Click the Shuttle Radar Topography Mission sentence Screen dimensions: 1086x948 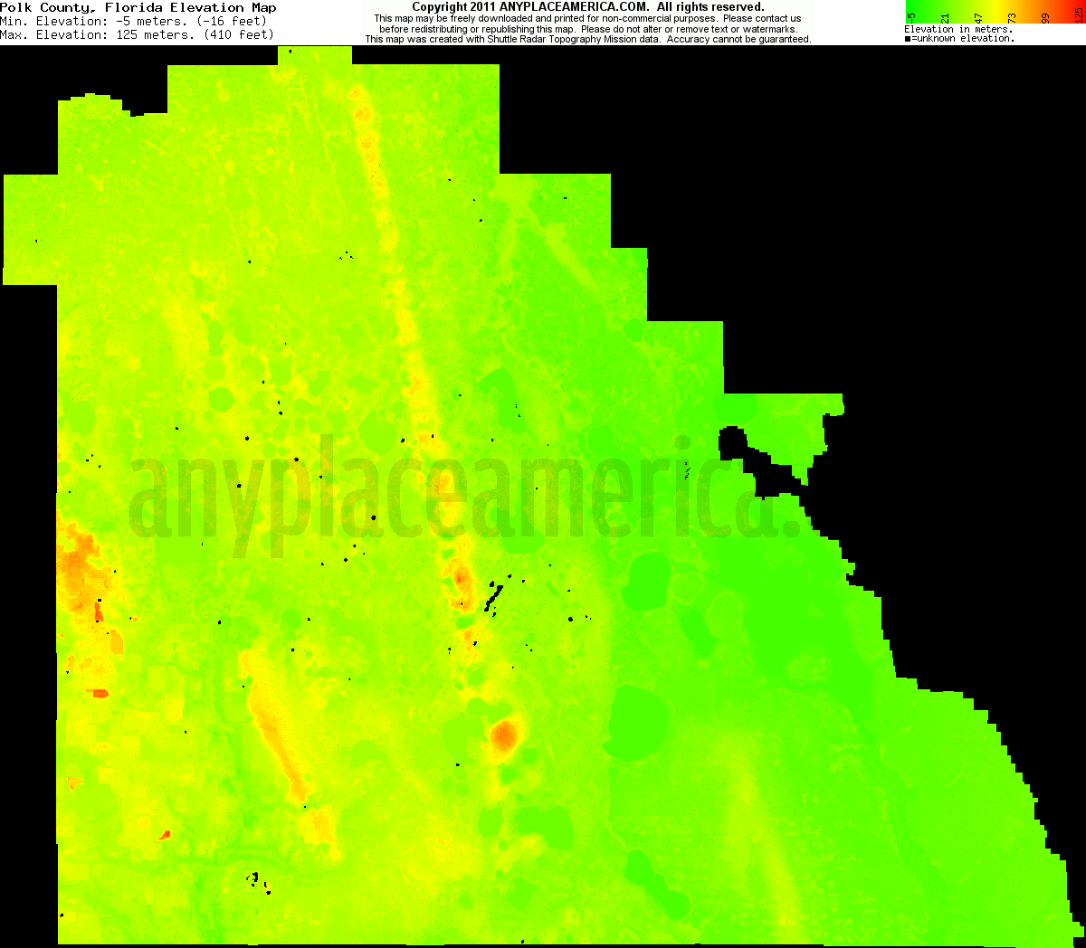(x=587, y=40)
